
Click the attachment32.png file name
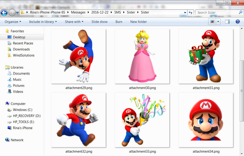(x=79, y=151)
